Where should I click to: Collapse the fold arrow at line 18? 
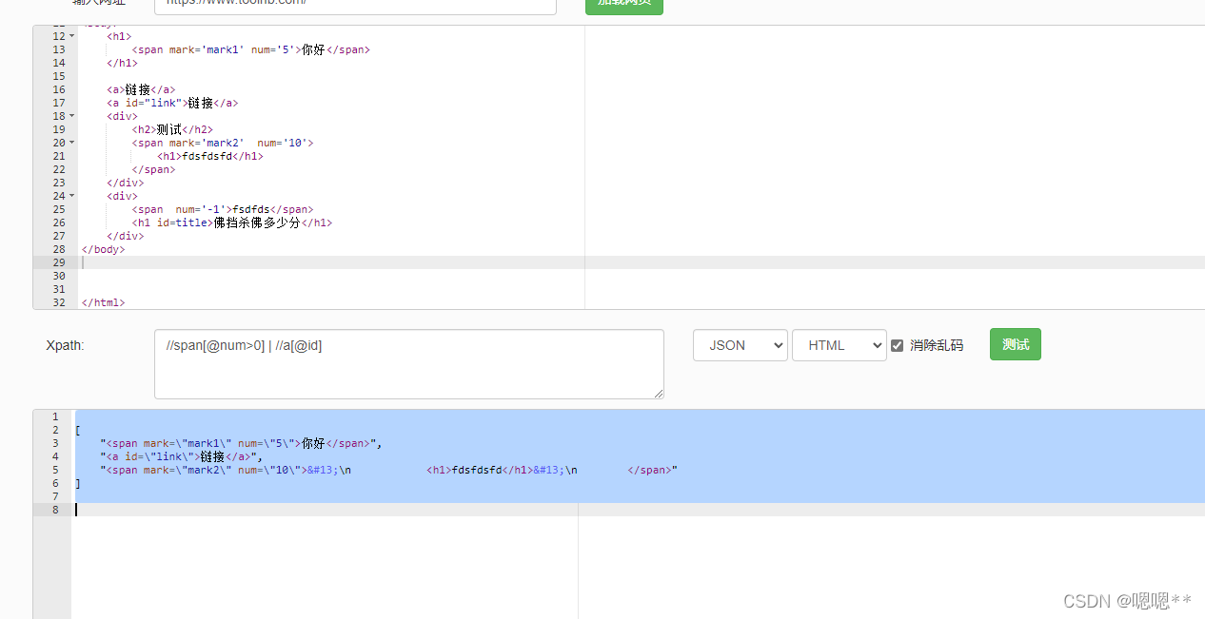(71, 116)
